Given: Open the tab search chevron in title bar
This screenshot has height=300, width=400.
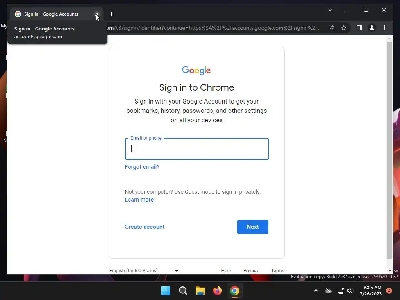Looking at the screenshot, I should pyautogui.click(x=330, y=10).
